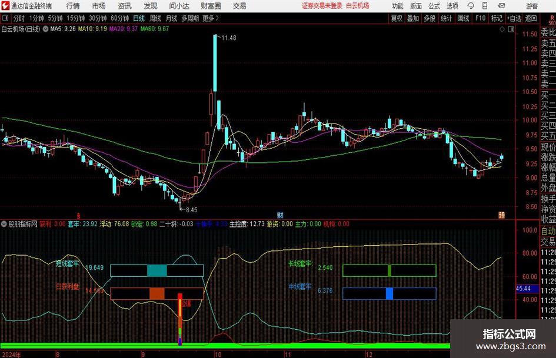Open the F10 company info button

(x=480, y=18)
